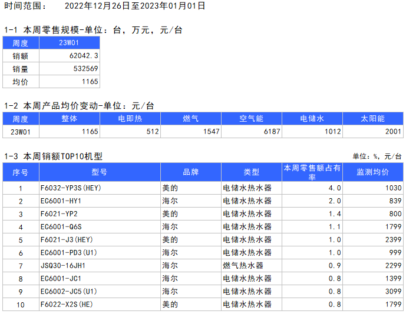Click market share 2.0 for EC6001-HY1
Viewport: 406px width, 314px height.
(335, 201)
